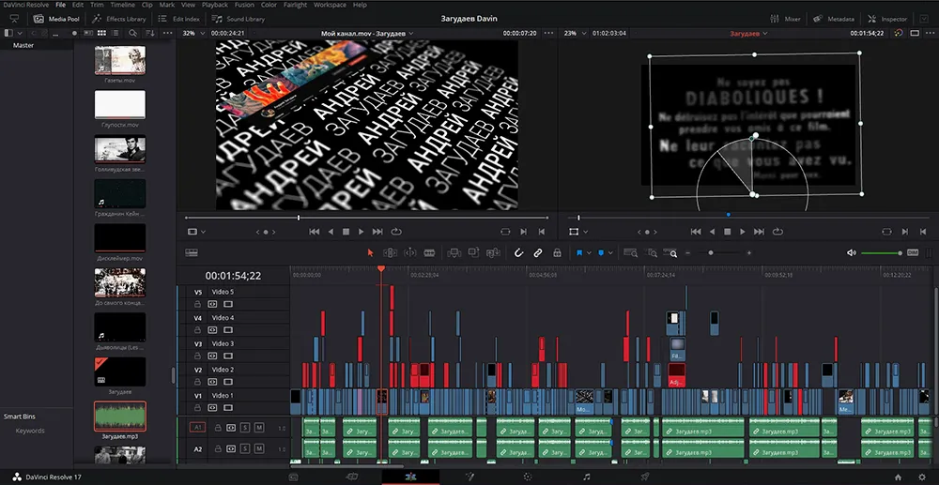The height and width of the screenshot is (485, 939).
Task: Add a blue marker on timeline
Action: tap(601, 253)
